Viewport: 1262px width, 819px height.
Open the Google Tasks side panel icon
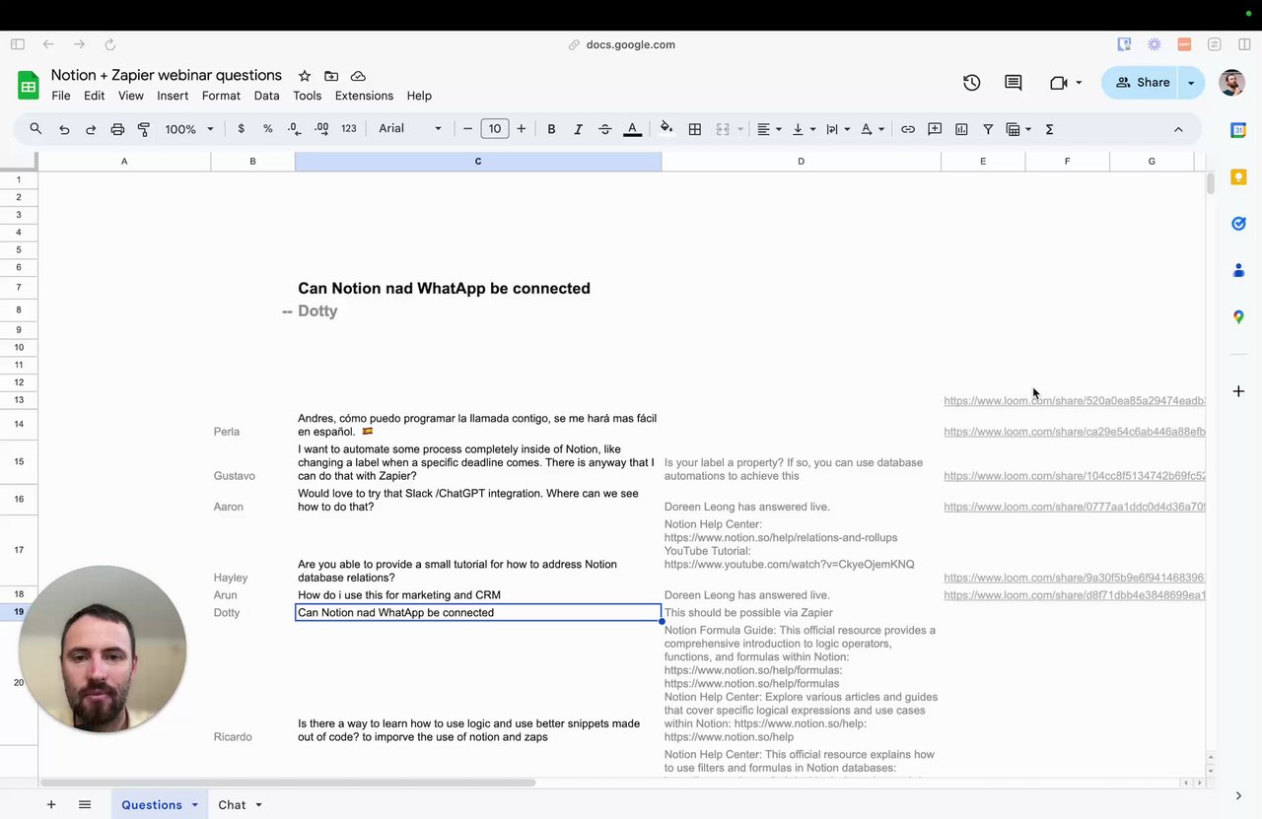point(1238,224)
